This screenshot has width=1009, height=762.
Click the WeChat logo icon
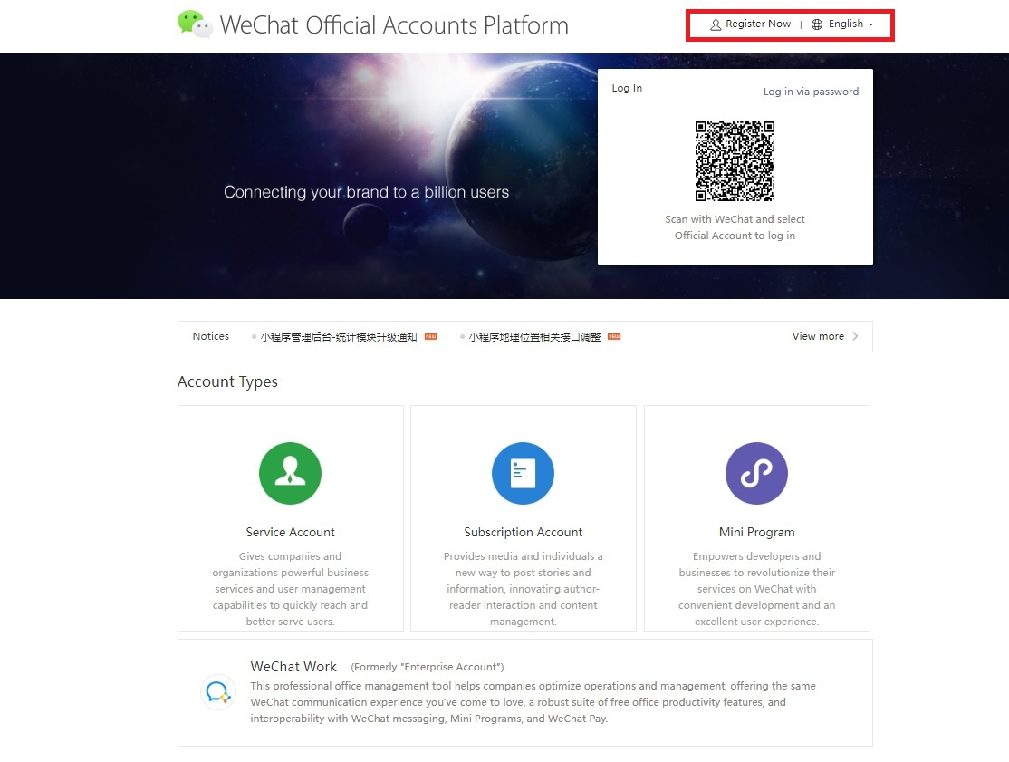[195, 24]
